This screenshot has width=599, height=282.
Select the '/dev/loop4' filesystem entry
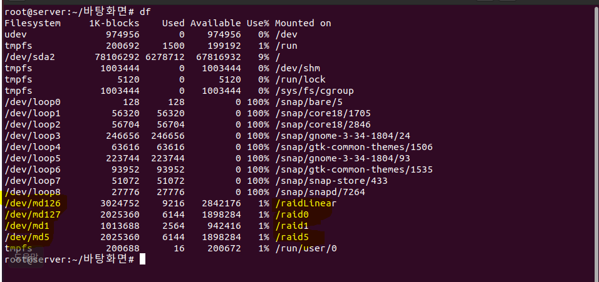tap(33, 147)
